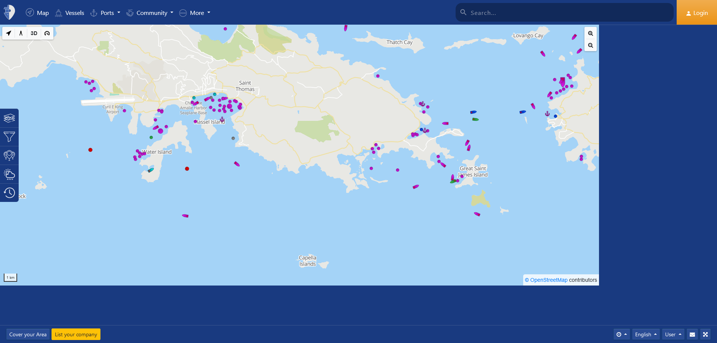
Task: Show the weather overlay panel
Action: click(9, 174)
